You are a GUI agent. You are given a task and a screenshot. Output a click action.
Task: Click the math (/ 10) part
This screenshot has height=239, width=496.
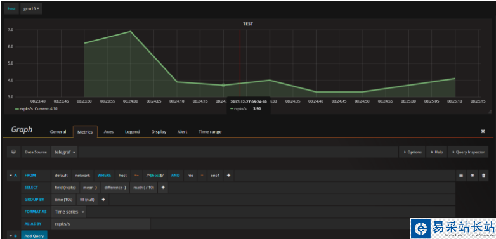pyautogui.click(x=143, y=188)
